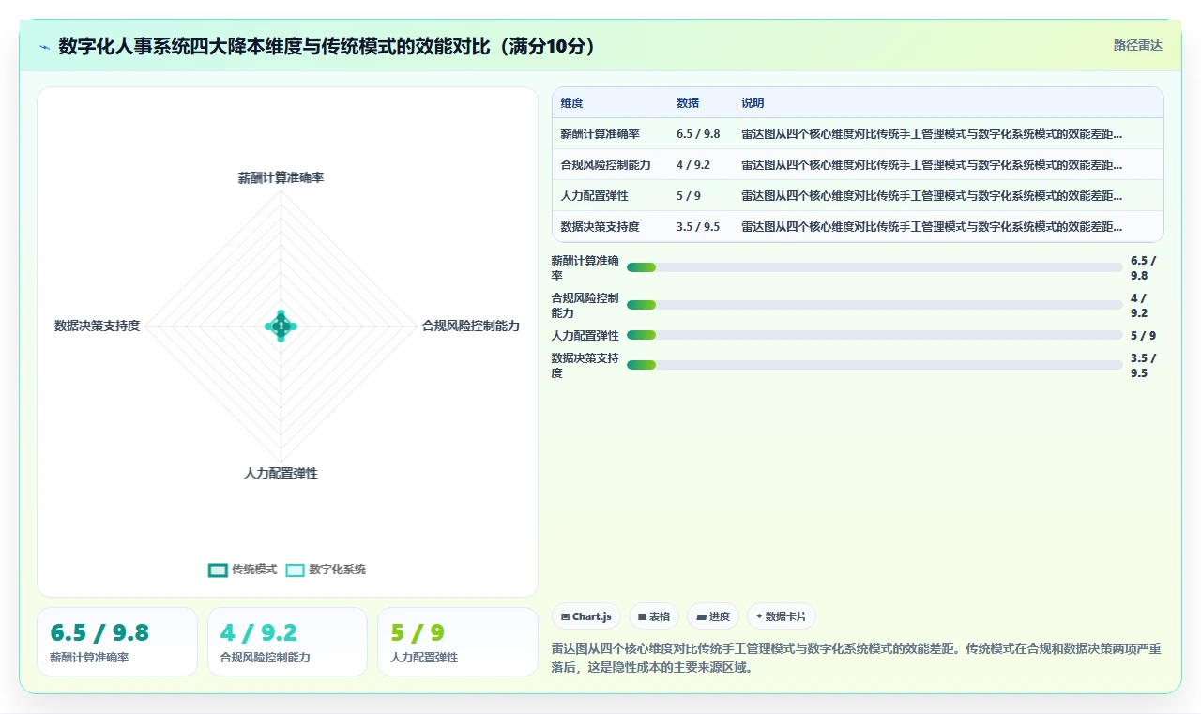Open the 6.5 / 9.8 薪酬计算准确率 card
1201x714 pixels.
pos(117,642)
